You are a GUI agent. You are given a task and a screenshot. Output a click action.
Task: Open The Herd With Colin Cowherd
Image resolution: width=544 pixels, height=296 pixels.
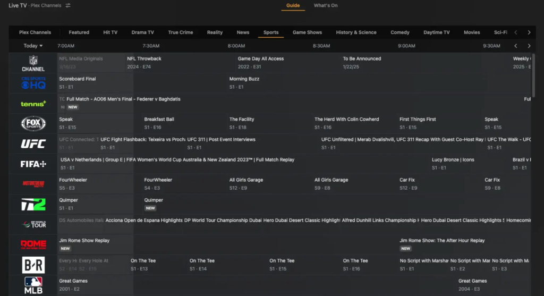click(x=355, y=123)
